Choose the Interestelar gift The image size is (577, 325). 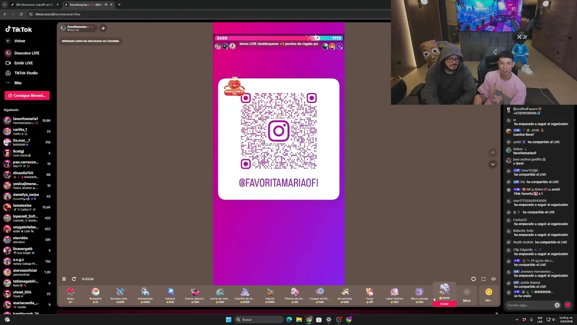coord(145,295)
